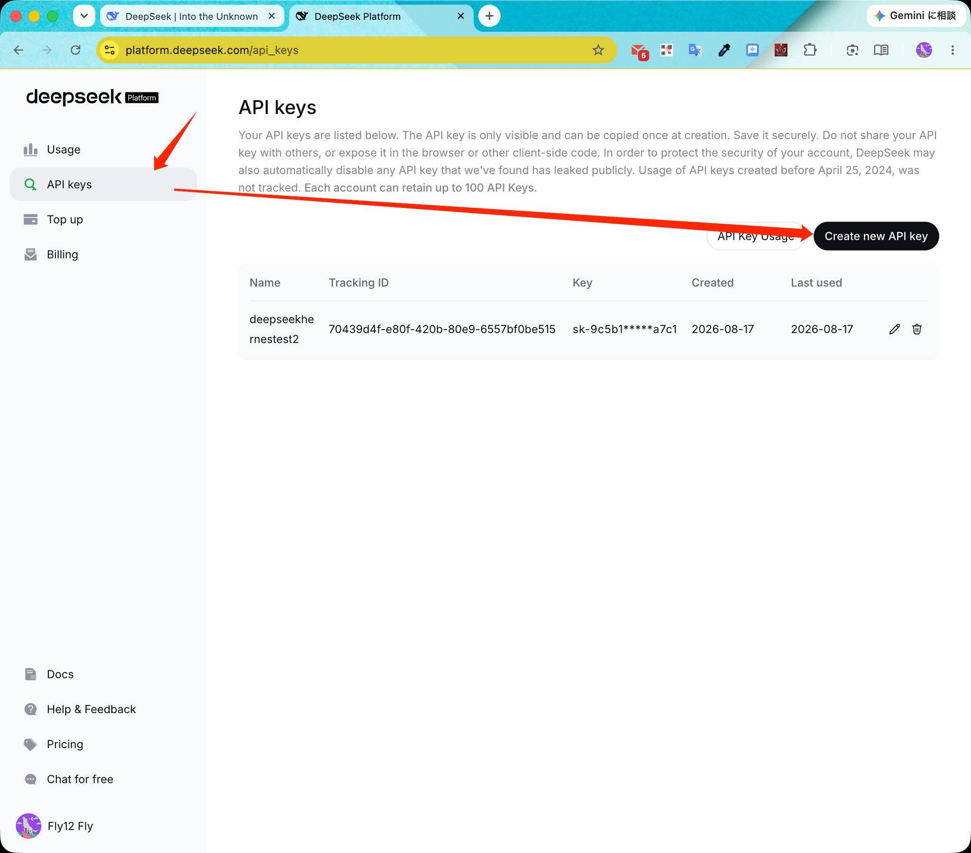Viewport: 971px width, 853px height.
Task: Click the Key column header
Action: tap(582, 282)
